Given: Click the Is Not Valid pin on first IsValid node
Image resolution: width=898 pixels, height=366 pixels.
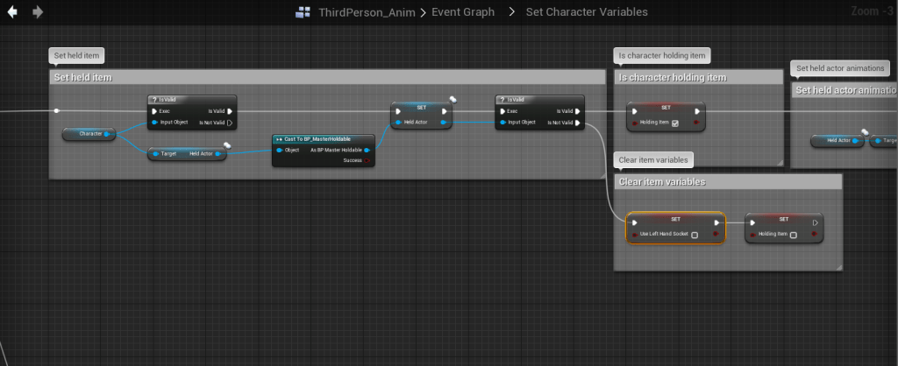Looking at the screenshot, I should click(x=230, y=123).
